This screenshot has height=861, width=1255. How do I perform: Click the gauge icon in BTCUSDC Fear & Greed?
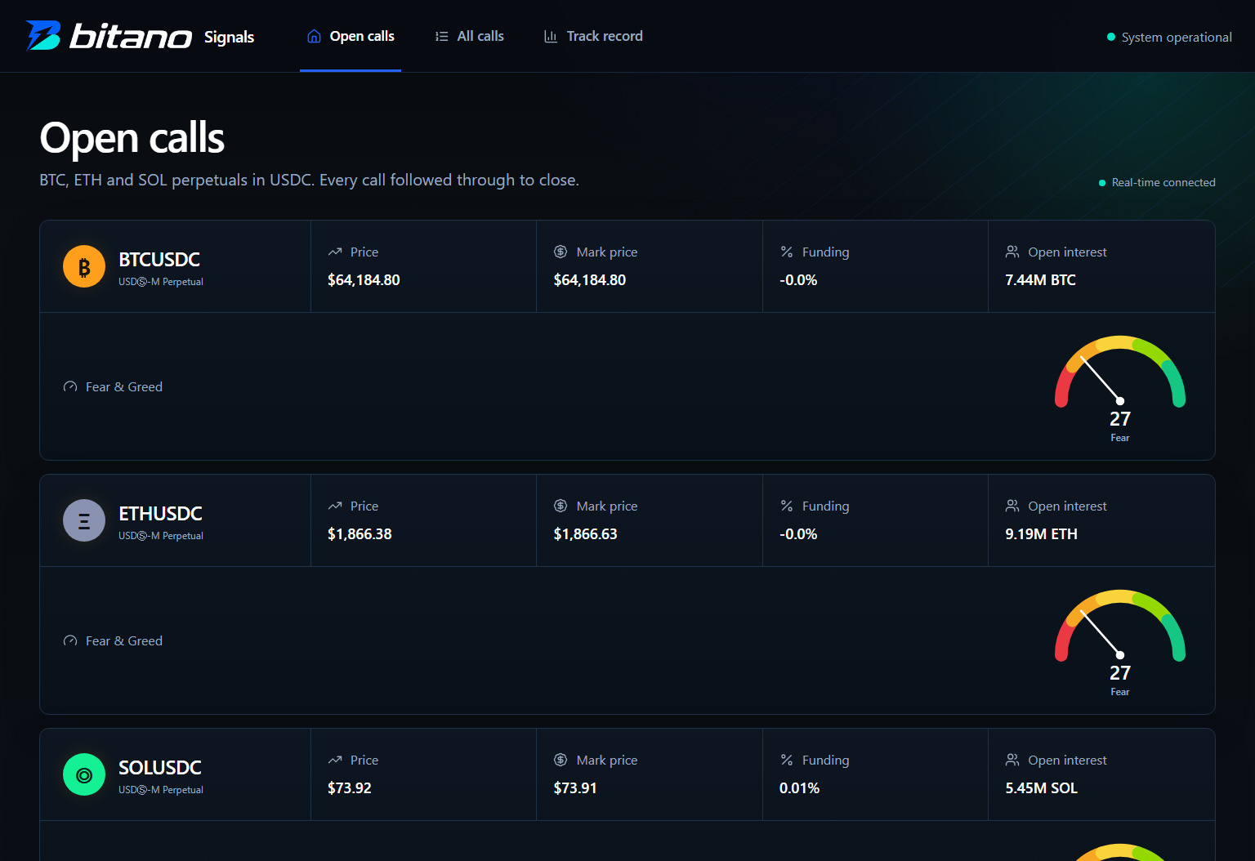coord(70,387)
